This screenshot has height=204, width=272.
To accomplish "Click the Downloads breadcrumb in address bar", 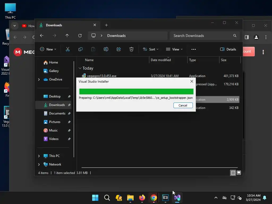I will point(116,36).
